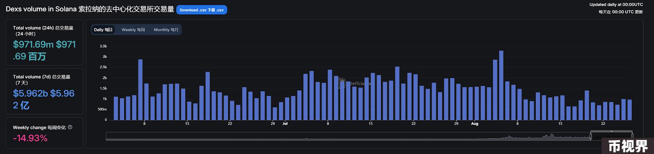Switch to the Monthly tab
Viewport: 654px width, 154px height.
166,30
